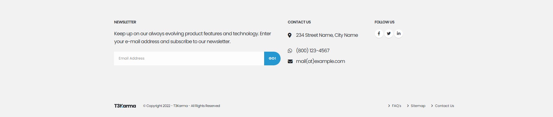Click the map pin location icon
Screen dimensions: 553x117
tap(289, 35)
